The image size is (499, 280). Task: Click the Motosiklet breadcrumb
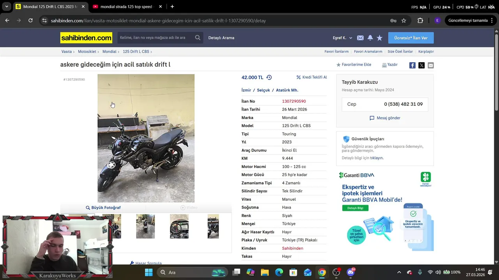point(87,51)
